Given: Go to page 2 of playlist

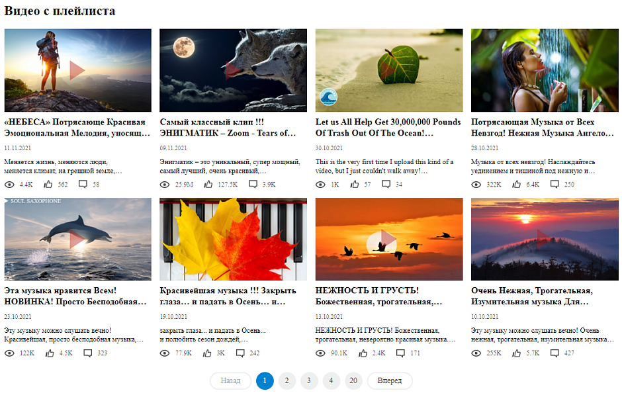Looking at the screenshot, I should [287, 381].
